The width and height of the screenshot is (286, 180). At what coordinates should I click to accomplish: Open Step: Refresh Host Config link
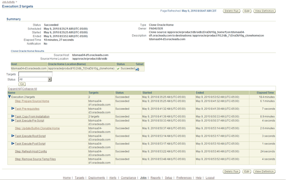pyautogui.click(x=31, y=151)
